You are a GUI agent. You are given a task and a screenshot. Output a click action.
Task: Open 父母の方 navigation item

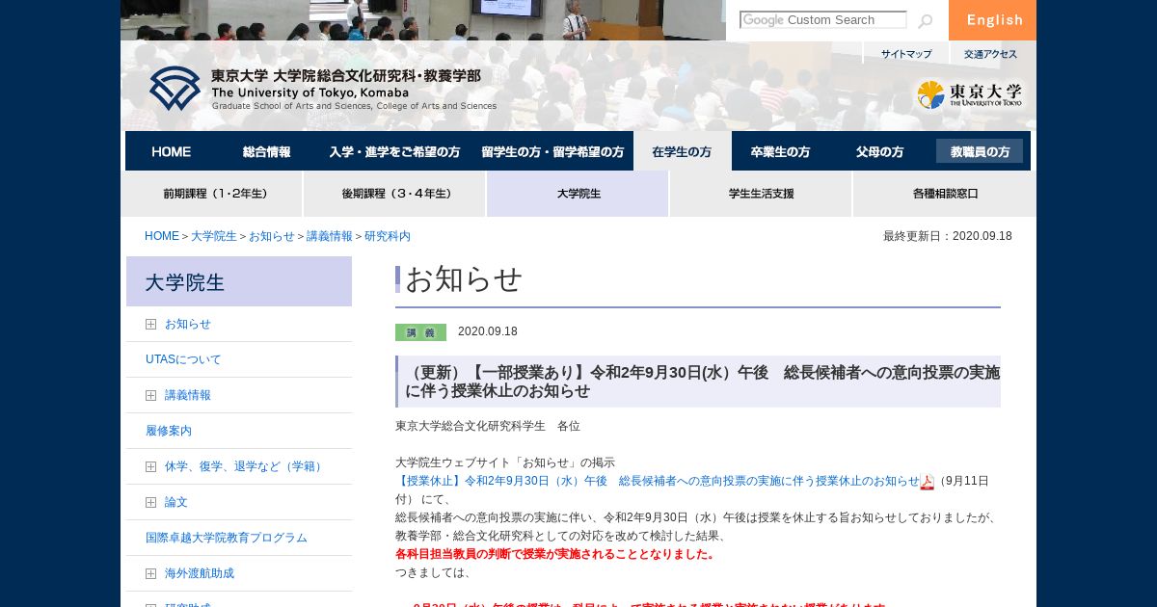pyautogui.click(x=879, y=151)
